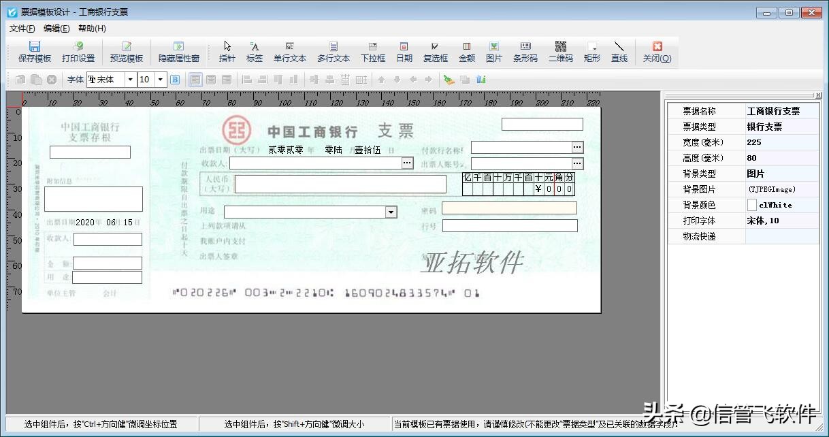
Task: Open the 用途 dropdown on the cheque
Action: pos(391,212)
